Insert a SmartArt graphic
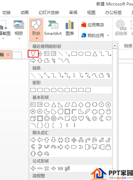133x180 pixels. pyautogui.click(x=53, y=28)
